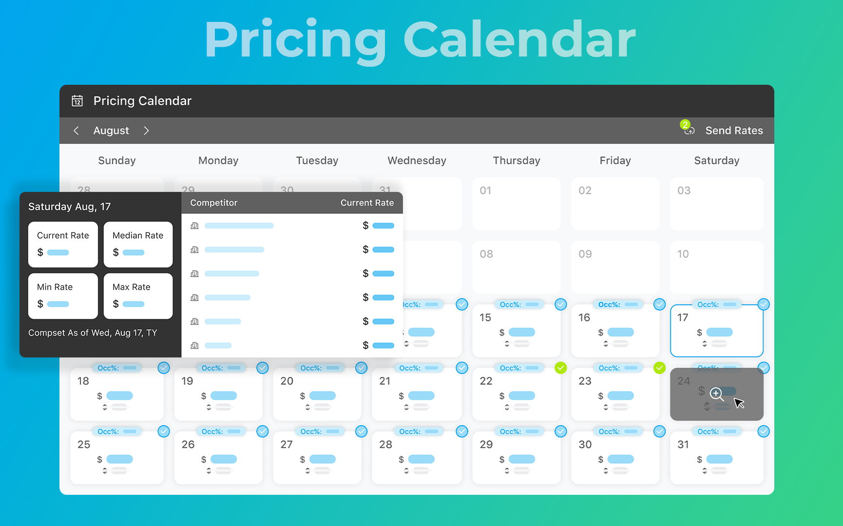Go to previous month with left chevron
843x526 pixels.
76,131
